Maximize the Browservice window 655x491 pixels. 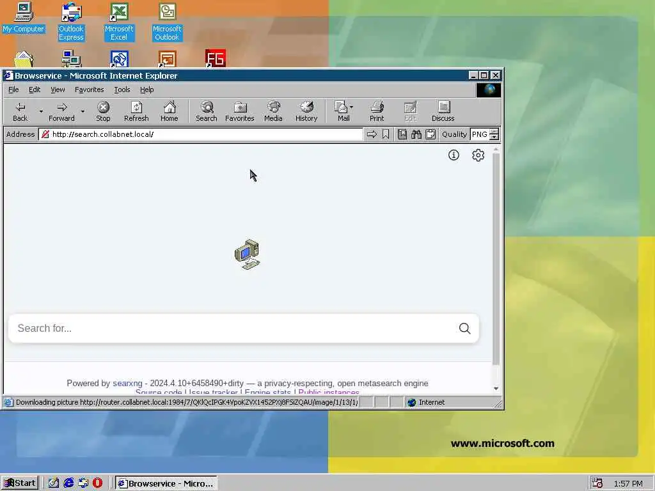pyautogui.click(x=484, y=75)
